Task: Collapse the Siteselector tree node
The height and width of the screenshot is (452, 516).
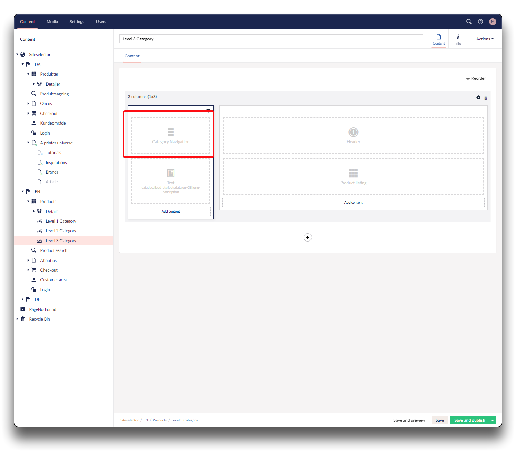Action: pyautogui.click(x=17, y=55)
